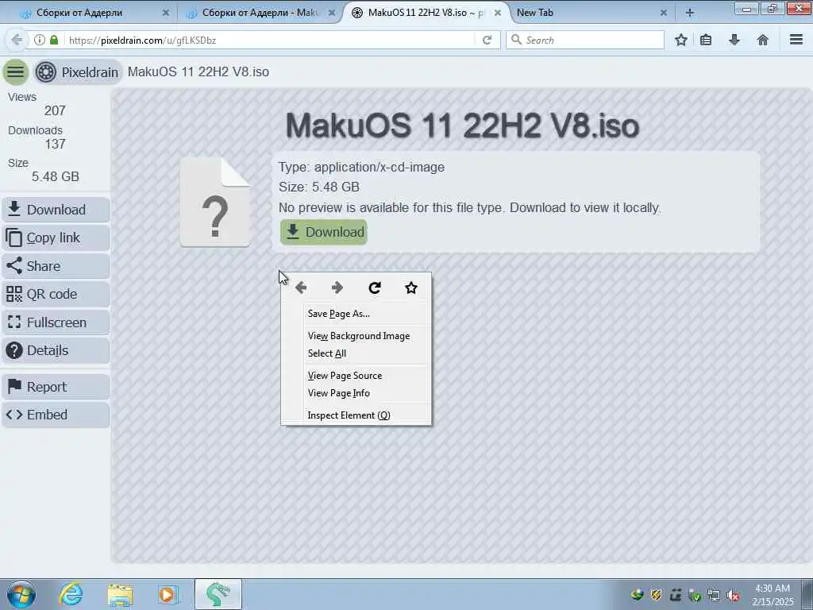Open the Windows Start menu
This screenshot has height=610, width=813.
(21, 594)
